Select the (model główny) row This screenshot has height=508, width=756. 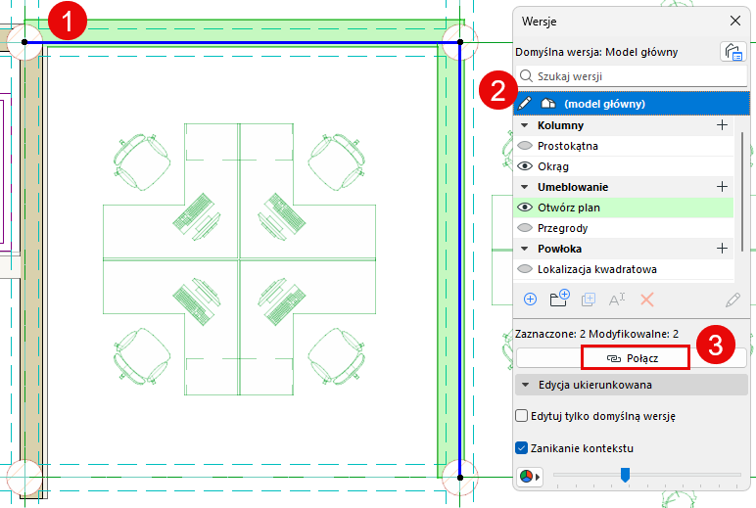pos(632,104)
